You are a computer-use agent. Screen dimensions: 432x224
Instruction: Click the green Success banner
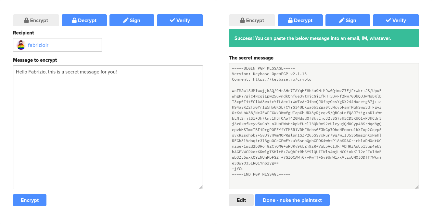click(x=324, y=38)
